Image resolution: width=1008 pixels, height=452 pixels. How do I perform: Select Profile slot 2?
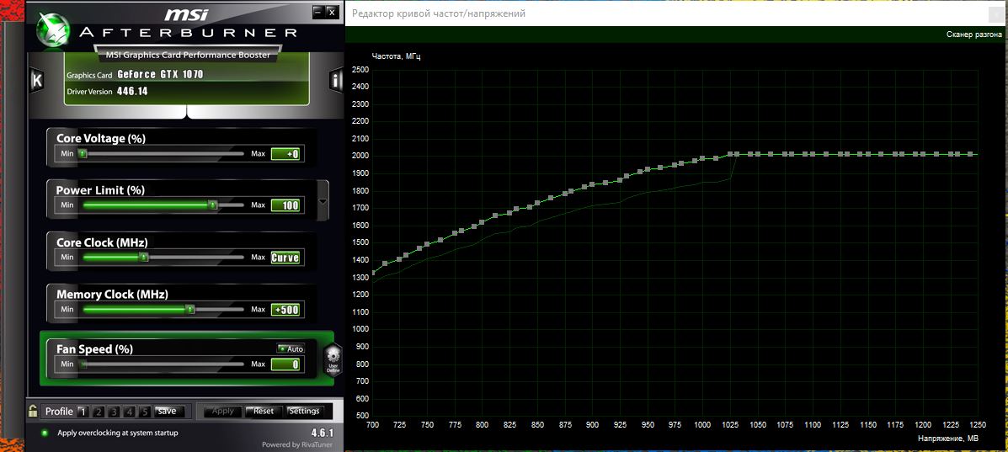coord(98,412)
